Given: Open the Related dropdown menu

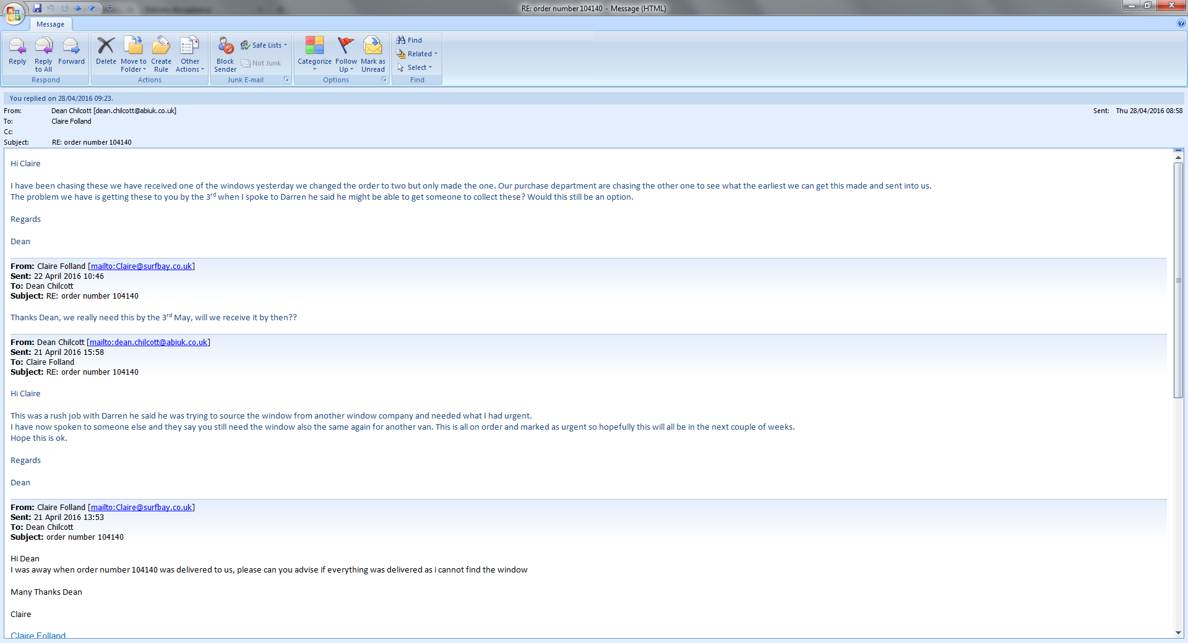Looking at the screenshot, I should (418, 54).
